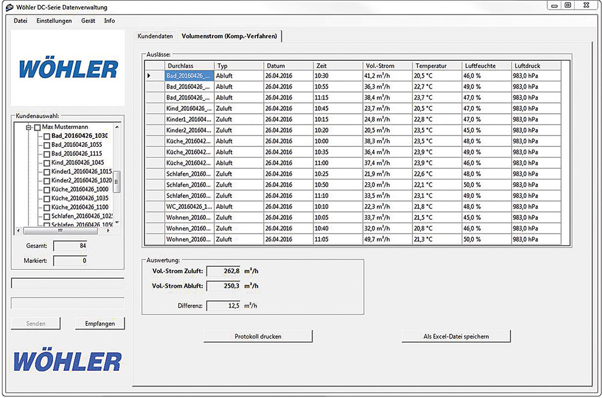
Task: Select the Küche_20160426_1100 tree entry label
Action: [80, 207]
